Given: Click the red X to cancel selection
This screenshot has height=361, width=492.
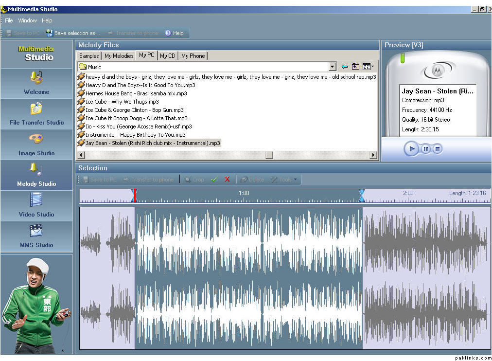Looking at the screenshot, I should [x=227, y=180].
